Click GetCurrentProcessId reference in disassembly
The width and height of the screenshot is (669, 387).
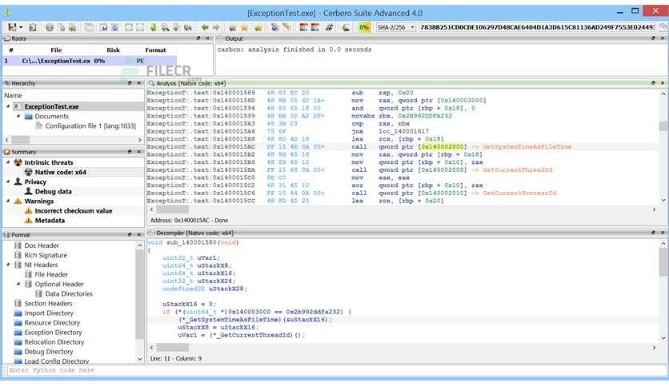[519, 193]
